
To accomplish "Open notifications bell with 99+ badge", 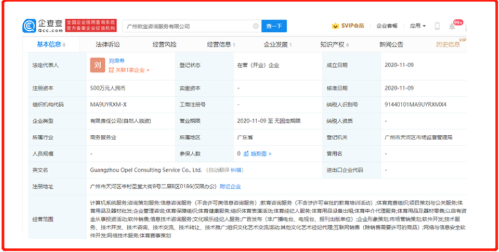I will point(452,26).
